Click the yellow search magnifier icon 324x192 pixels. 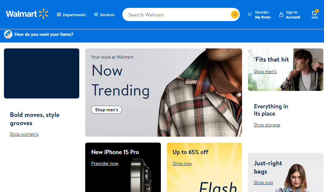tap(235, 14)
